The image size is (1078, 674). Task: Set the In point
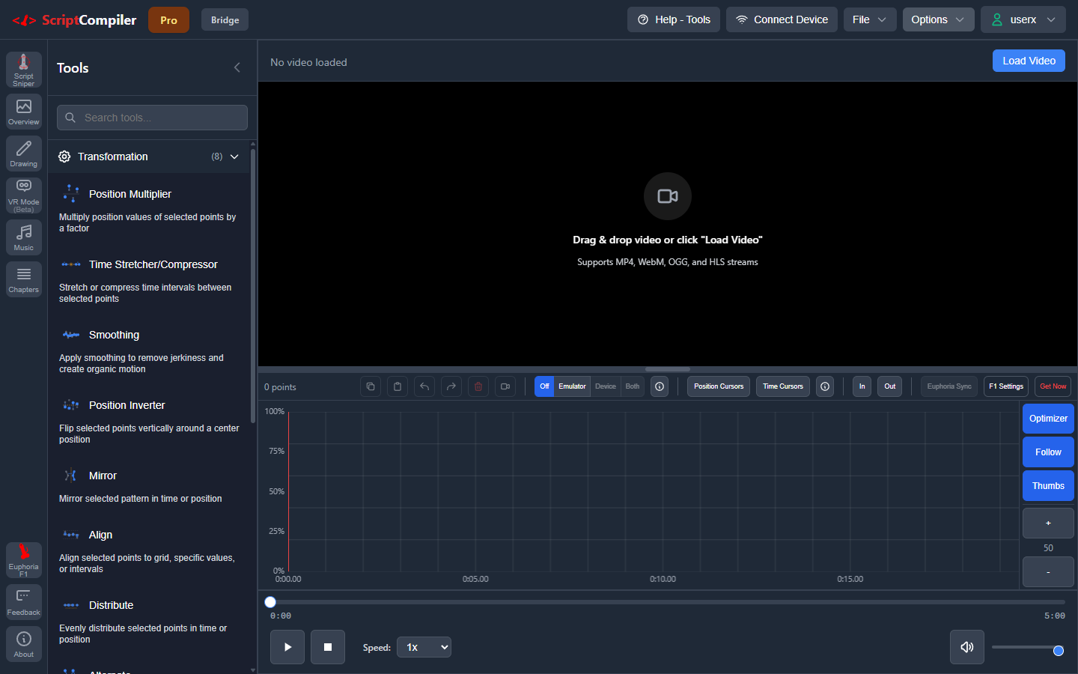click(x=862, y=386)
